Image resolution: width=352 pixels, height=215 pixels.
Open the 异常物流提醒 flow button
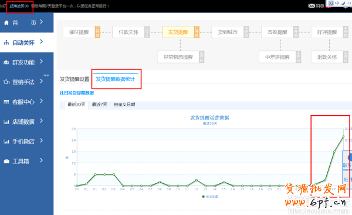[x=178, y=57]
